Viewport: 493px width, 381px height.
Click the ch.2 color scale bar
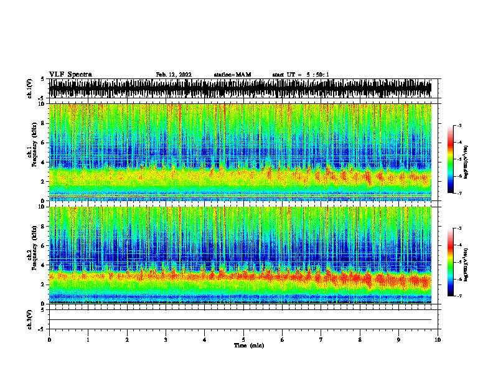coord(451,262)
